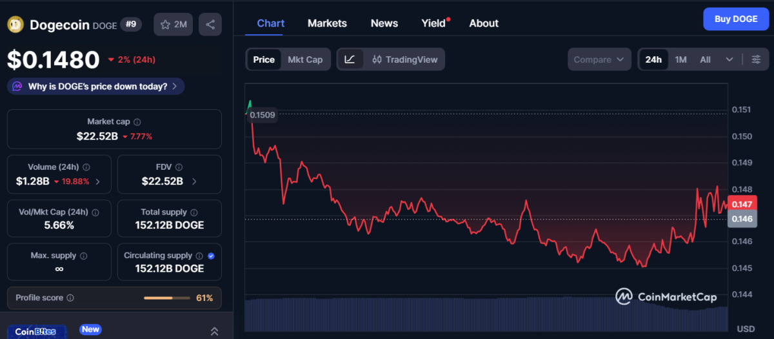Open the News tab
Screen dimensions: 774x339
point(384,23)
